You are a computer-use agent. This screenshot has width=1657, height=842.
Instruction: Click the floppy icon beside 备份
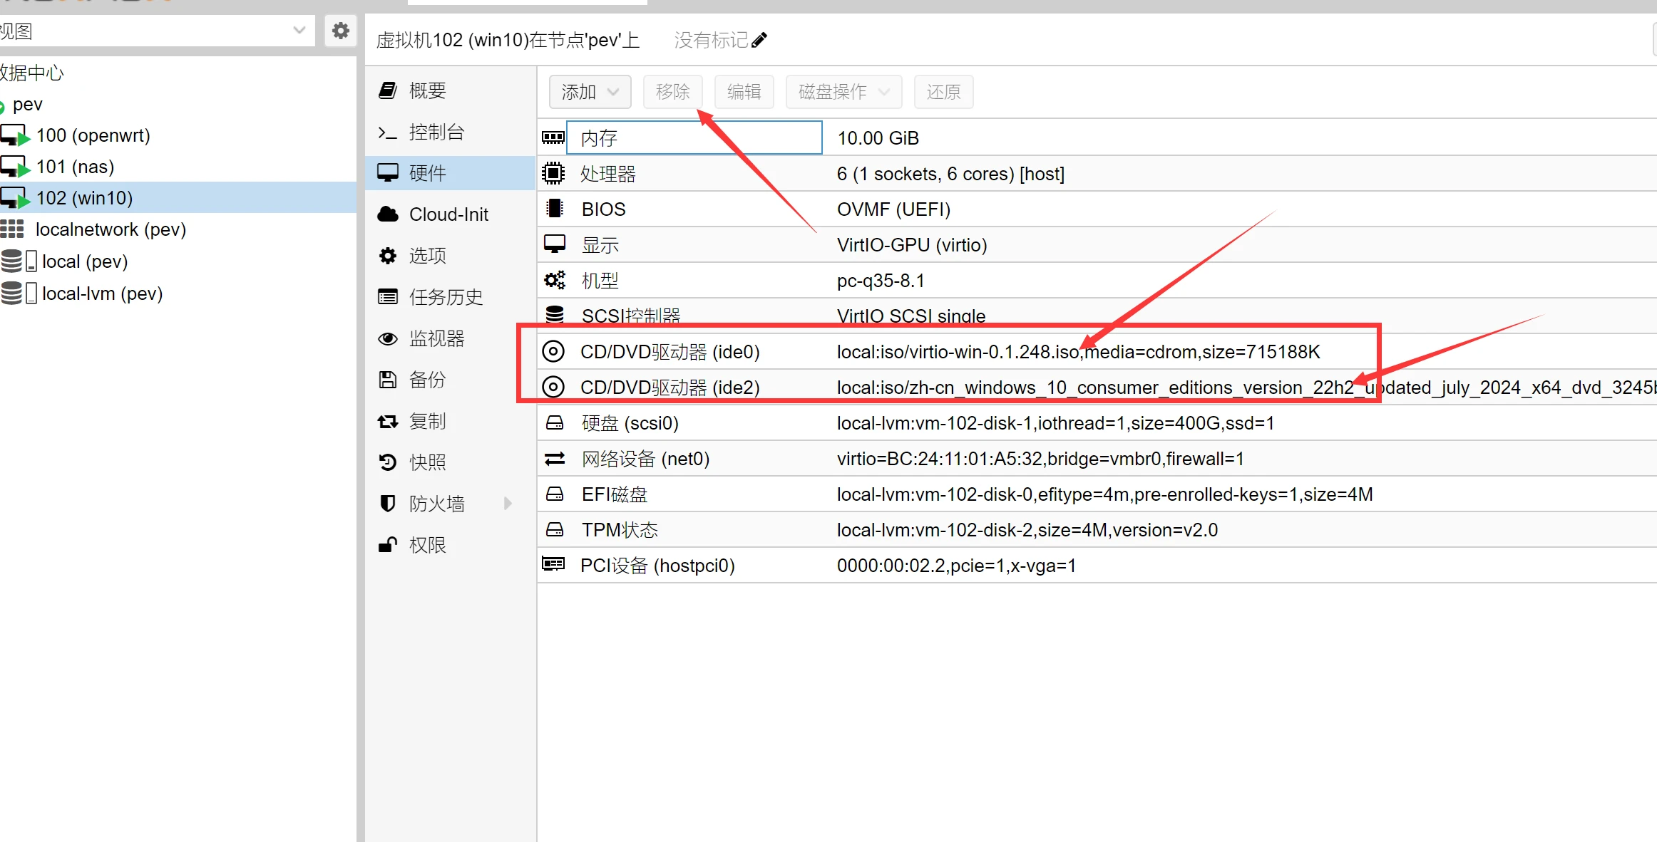click(x=388, y=380)
